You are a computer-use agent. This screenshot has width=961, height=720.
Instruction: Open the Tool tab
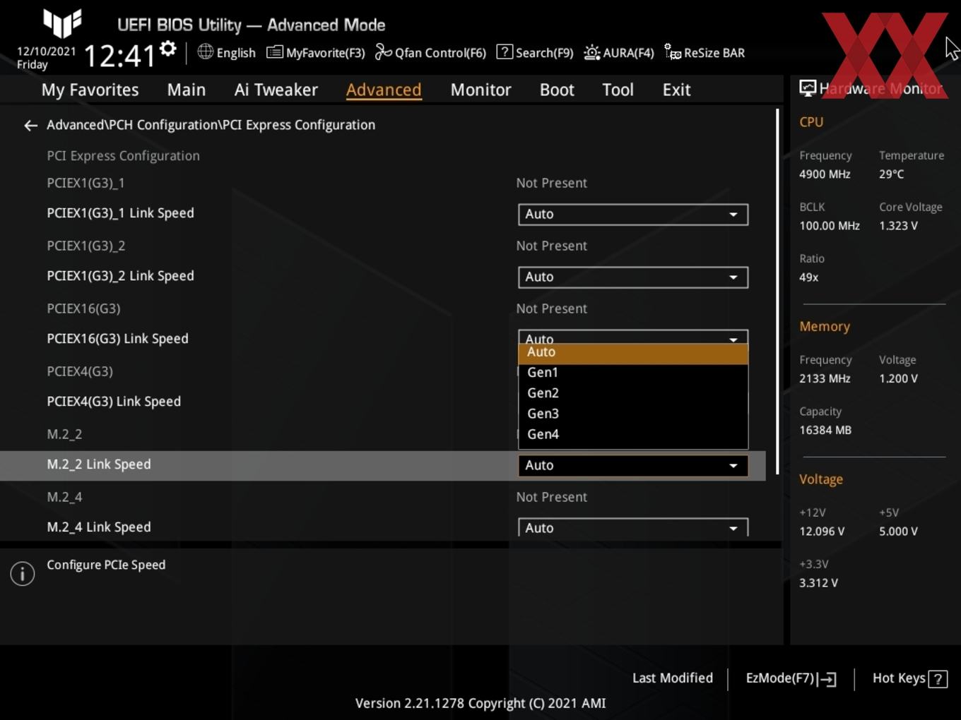click(618, 90)
